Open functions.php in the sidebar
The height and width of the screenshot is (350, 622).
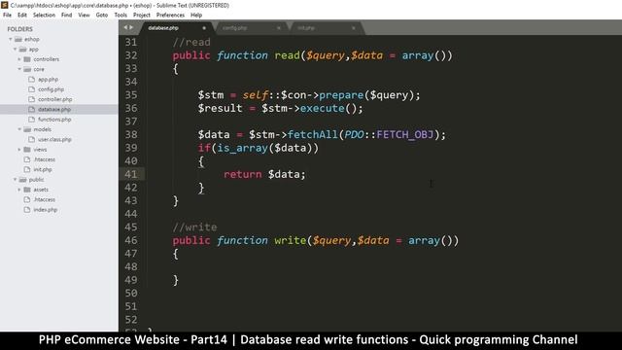point(54,120)
